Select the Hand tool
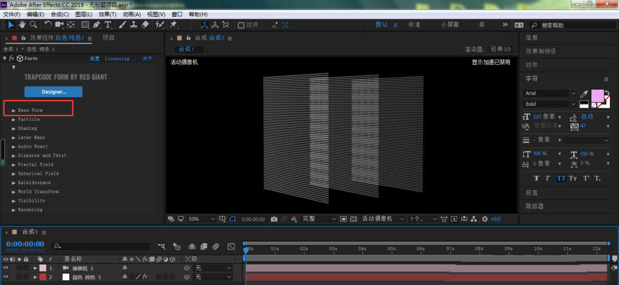The width and height of the screenshot is (619, 285). pos(22,25)
